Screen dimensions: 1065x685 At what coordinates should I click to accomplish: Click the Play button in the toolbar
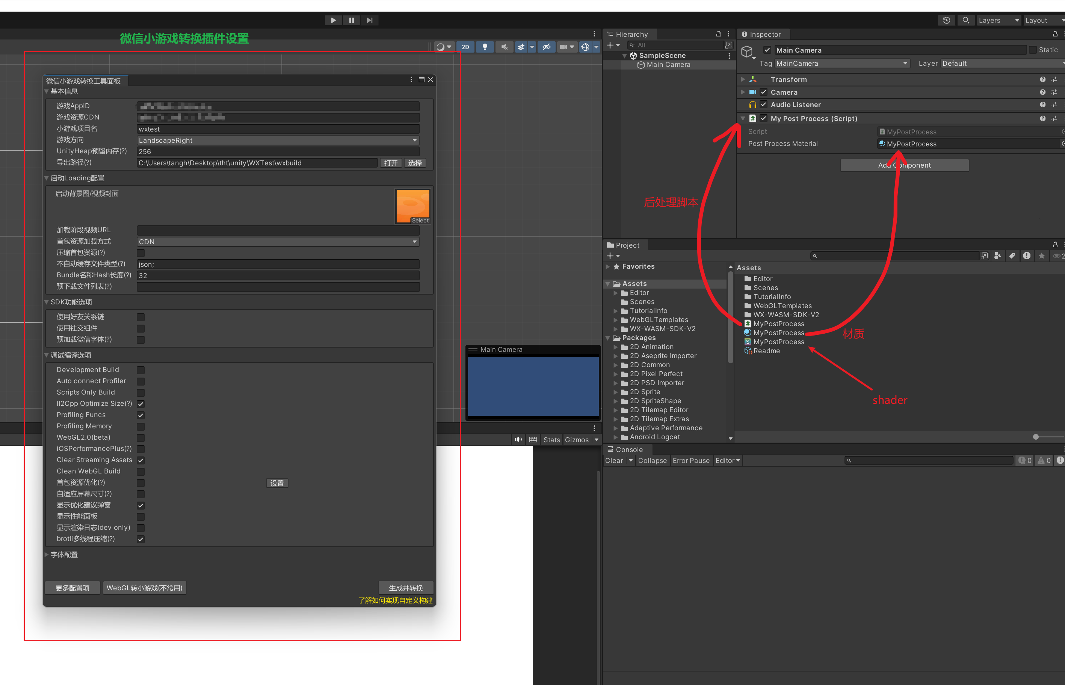point(333,20)
